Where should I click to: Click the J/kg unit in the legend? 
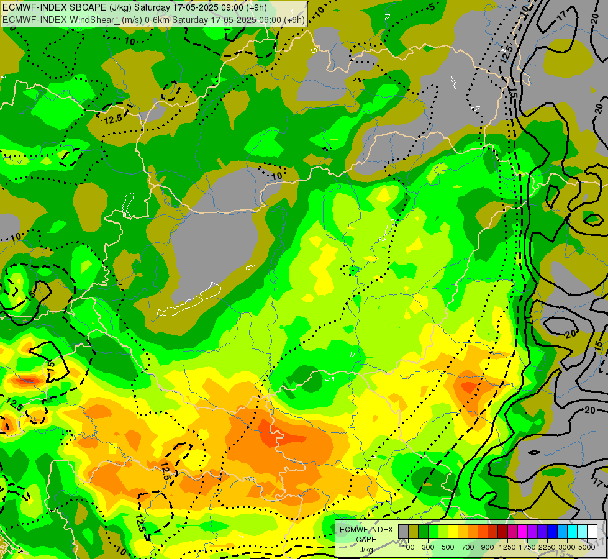click(x=366, y=550)
